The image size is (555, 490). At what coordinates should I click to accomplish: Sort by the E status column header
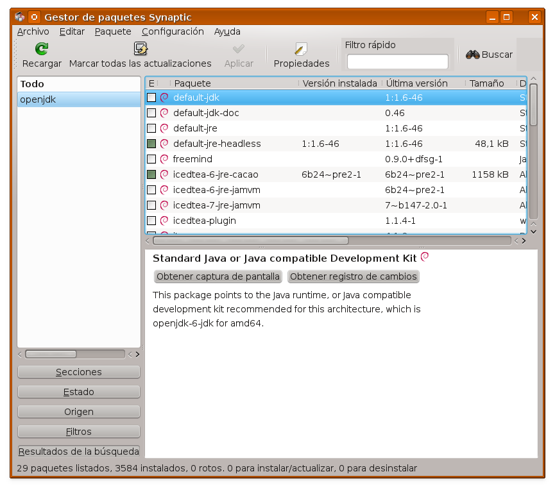(x=152, y=83)
